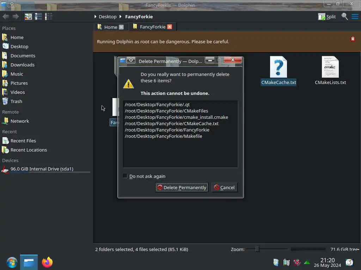The height and width of the screenshot is (270, 361).
Task: Open the Dolphin search tool
Action: coord(344,17)
